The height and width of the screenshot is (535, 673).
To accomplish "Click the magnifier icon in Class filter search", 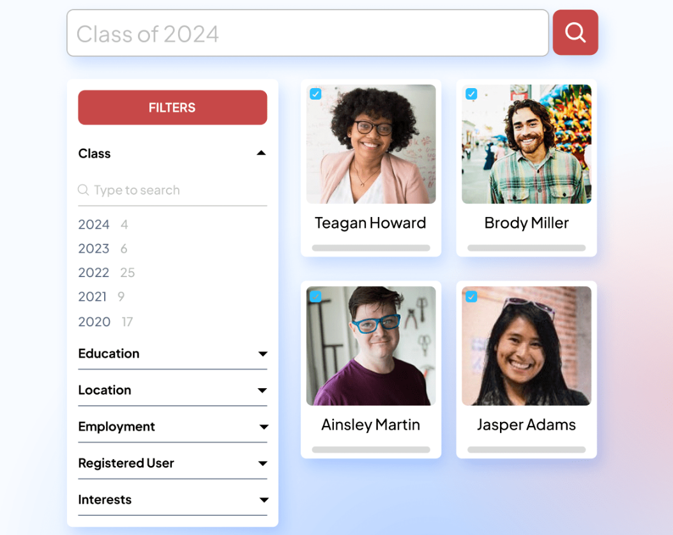I will [83, 190].
